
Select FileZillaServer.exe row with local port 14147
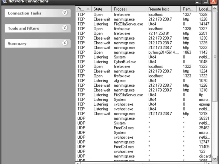tap(143, 24)
